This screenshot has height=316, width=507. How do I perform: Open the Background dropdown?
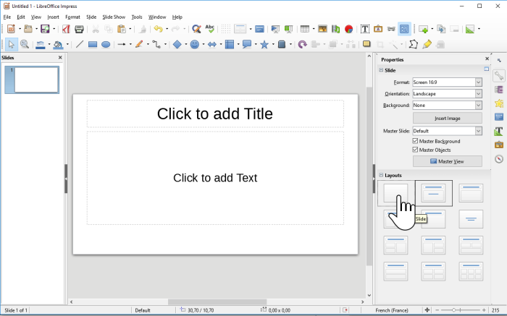pos(479,106)
